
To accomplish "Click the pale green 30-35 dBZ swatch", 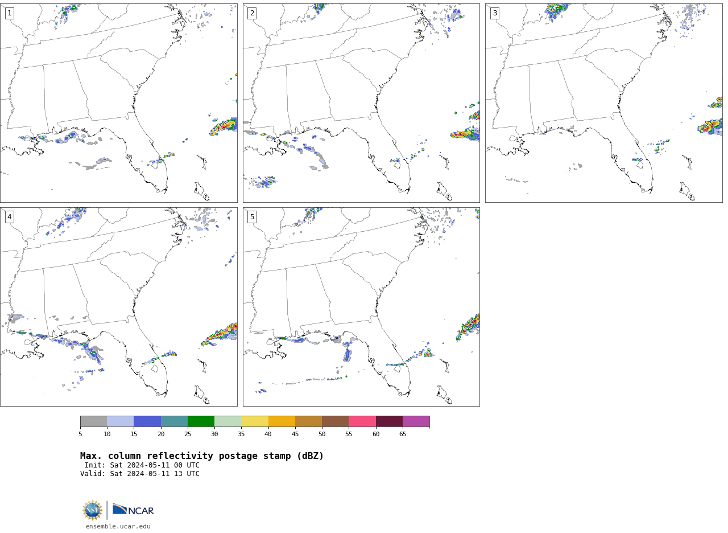I will click(x=228, y=421).
